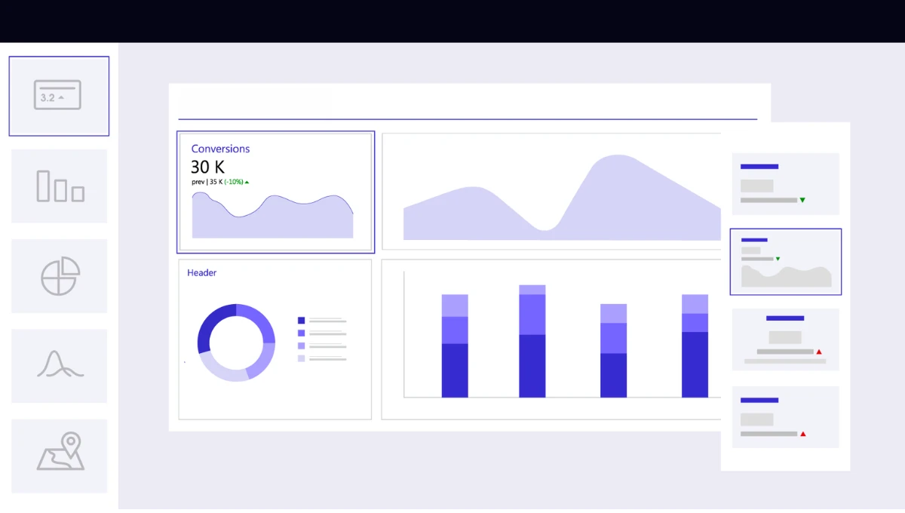The height and width of the screenshot is (513, 905).
Task: Pick the top KPI template thumbnail
Action: (785, 184)
